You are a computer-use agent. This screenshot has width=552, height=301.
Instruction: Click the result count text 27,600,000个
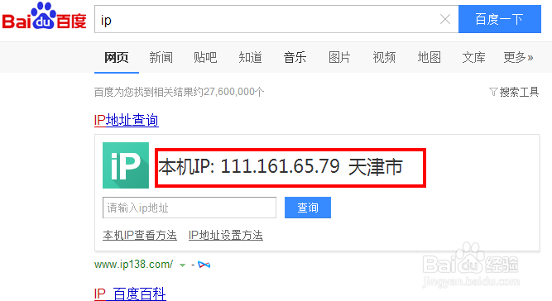[233, 92]
